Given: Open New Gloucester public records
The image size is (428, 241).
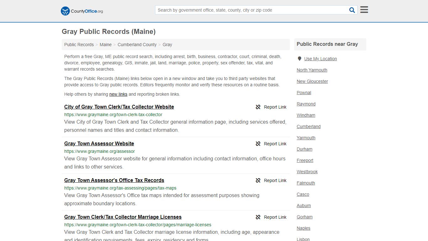Looking at the screenshot, I should (312, 81).
